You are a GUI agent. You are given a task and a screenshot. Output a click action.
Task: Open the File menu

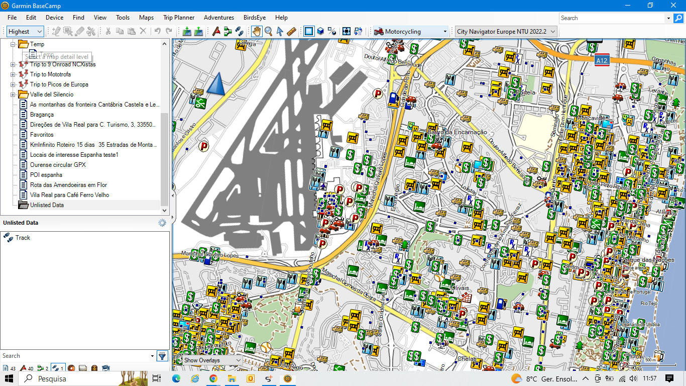(x=12, y=18)
